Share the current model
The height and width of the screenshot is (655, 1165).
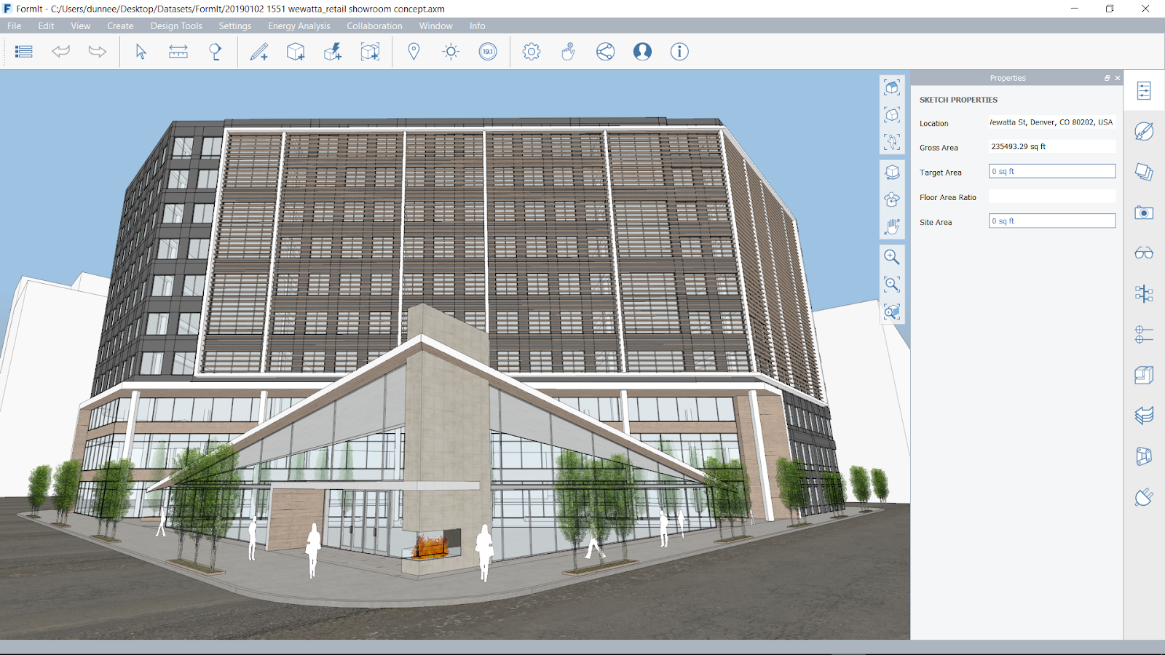tap(605, 52)
